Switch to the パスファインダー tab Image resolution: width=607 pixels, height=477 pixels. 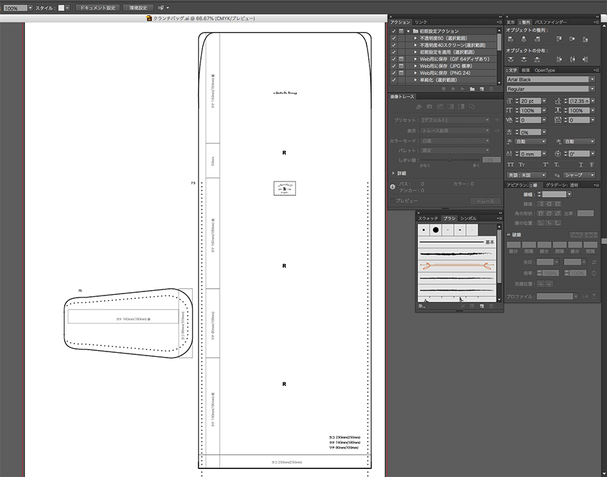click(550, 22)
